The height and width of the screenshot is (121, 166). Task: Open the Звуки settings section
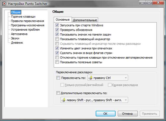coord(15,38)
